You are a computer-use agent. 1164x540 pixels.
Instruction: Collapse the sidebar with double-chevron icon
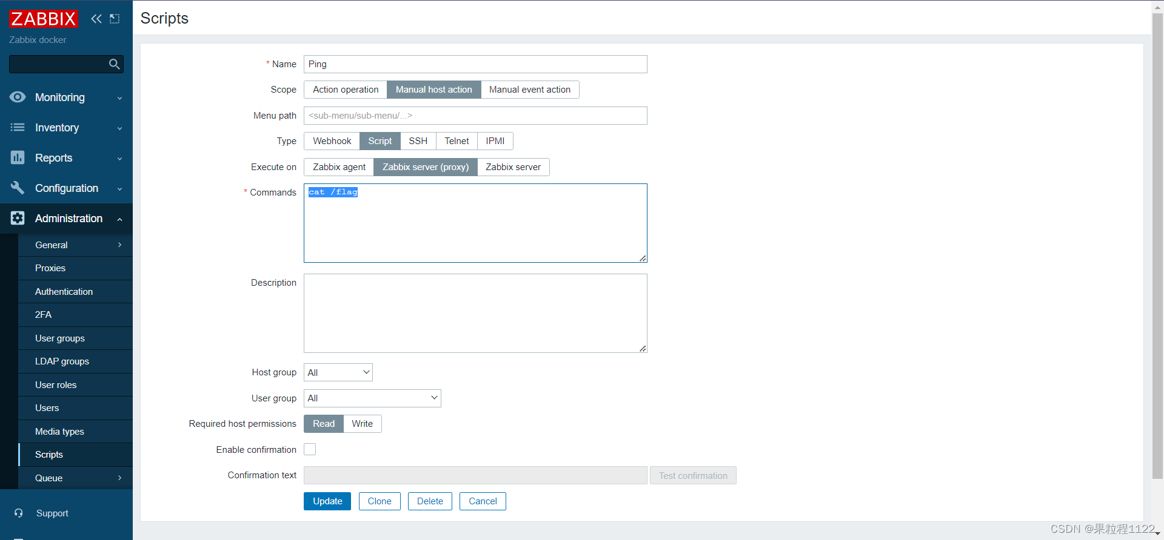coord(96,19)
